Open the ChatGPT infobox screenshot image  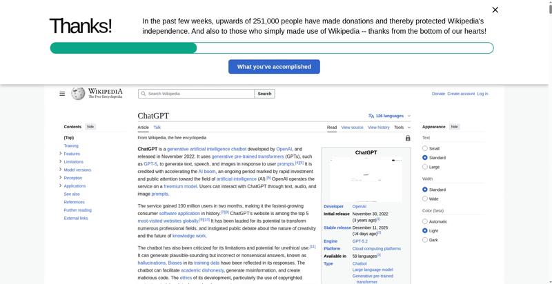point(366,179)
